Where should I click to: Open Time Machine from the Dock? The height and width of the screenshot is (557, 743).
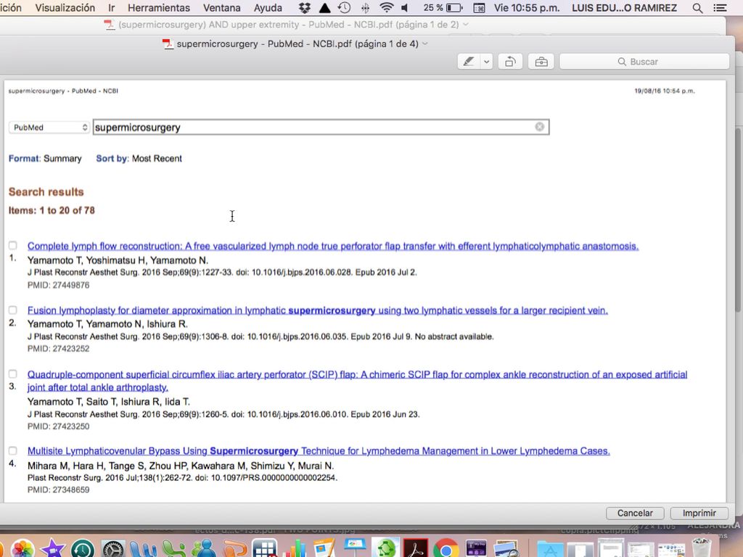(x=83, y=548)
